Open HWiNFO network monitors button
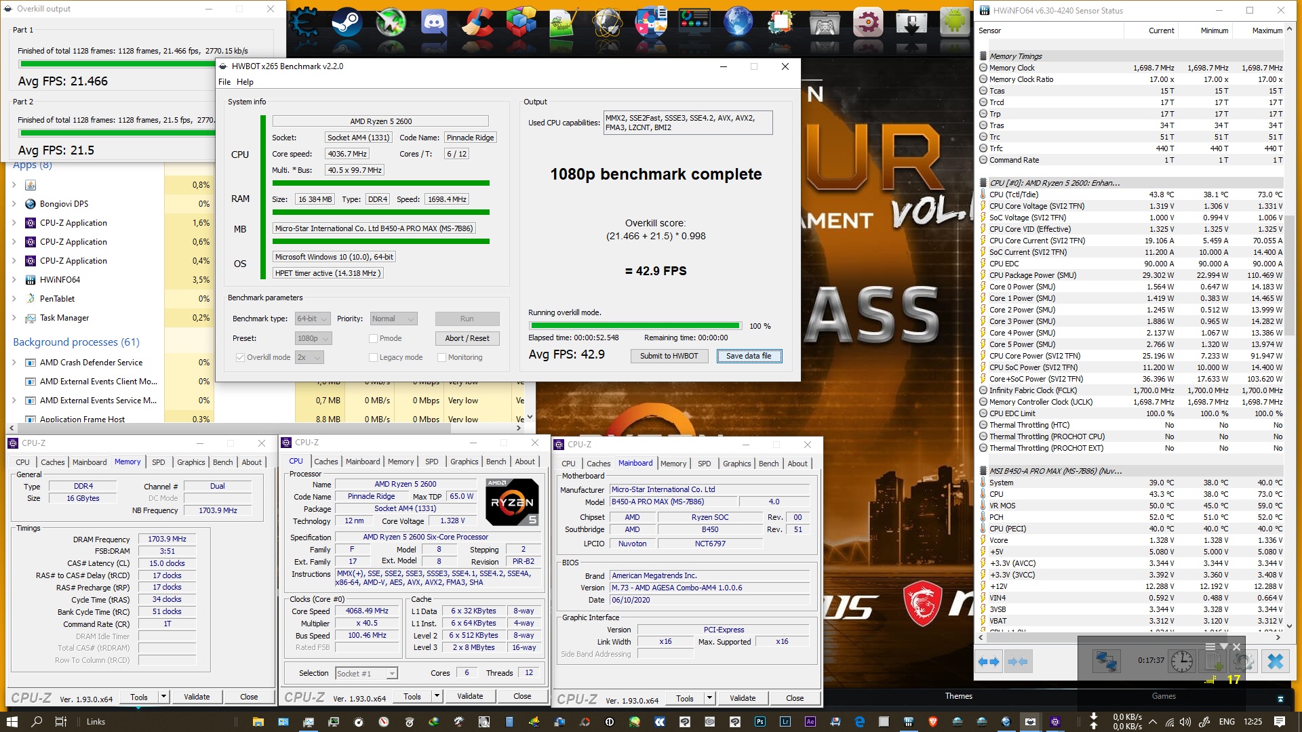Image resolution: width=1302 pixels, height=732 pixels. click(1106, 661)
